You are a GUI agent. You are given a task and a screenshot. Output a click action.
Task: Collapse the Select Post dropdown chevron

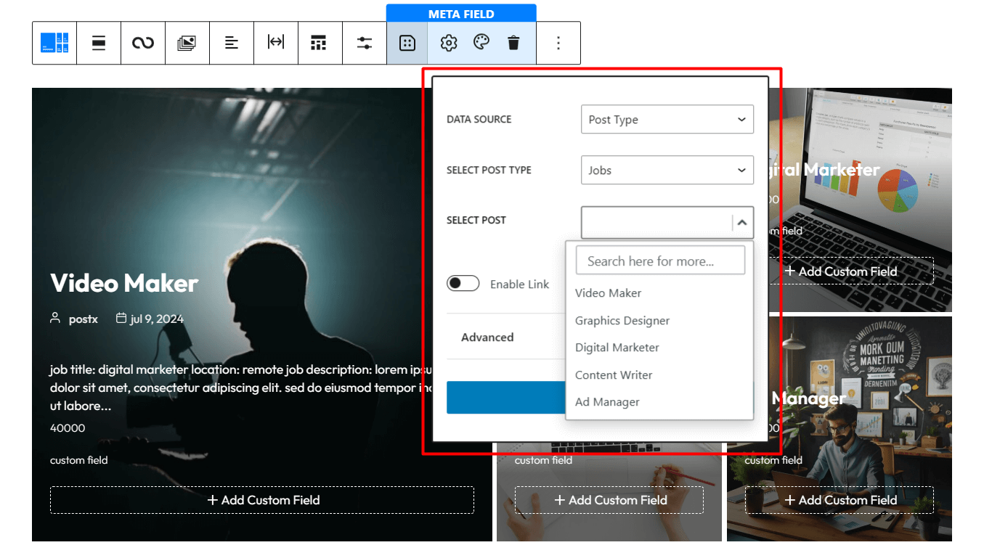(741, 222)
